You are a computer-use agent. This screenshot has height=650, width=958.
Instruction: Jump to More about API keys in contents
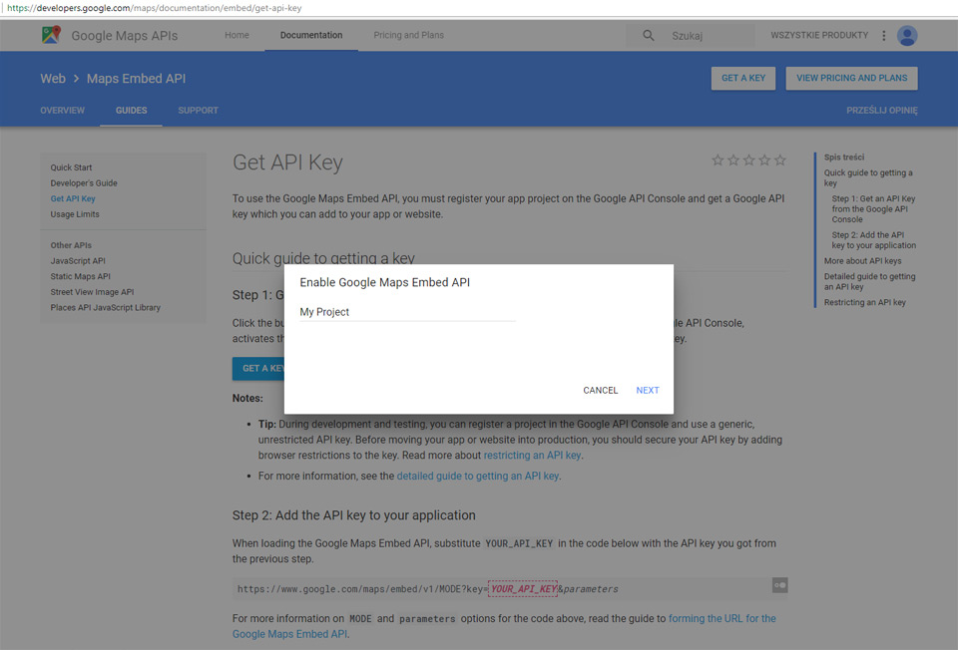(x=862, y=260)
